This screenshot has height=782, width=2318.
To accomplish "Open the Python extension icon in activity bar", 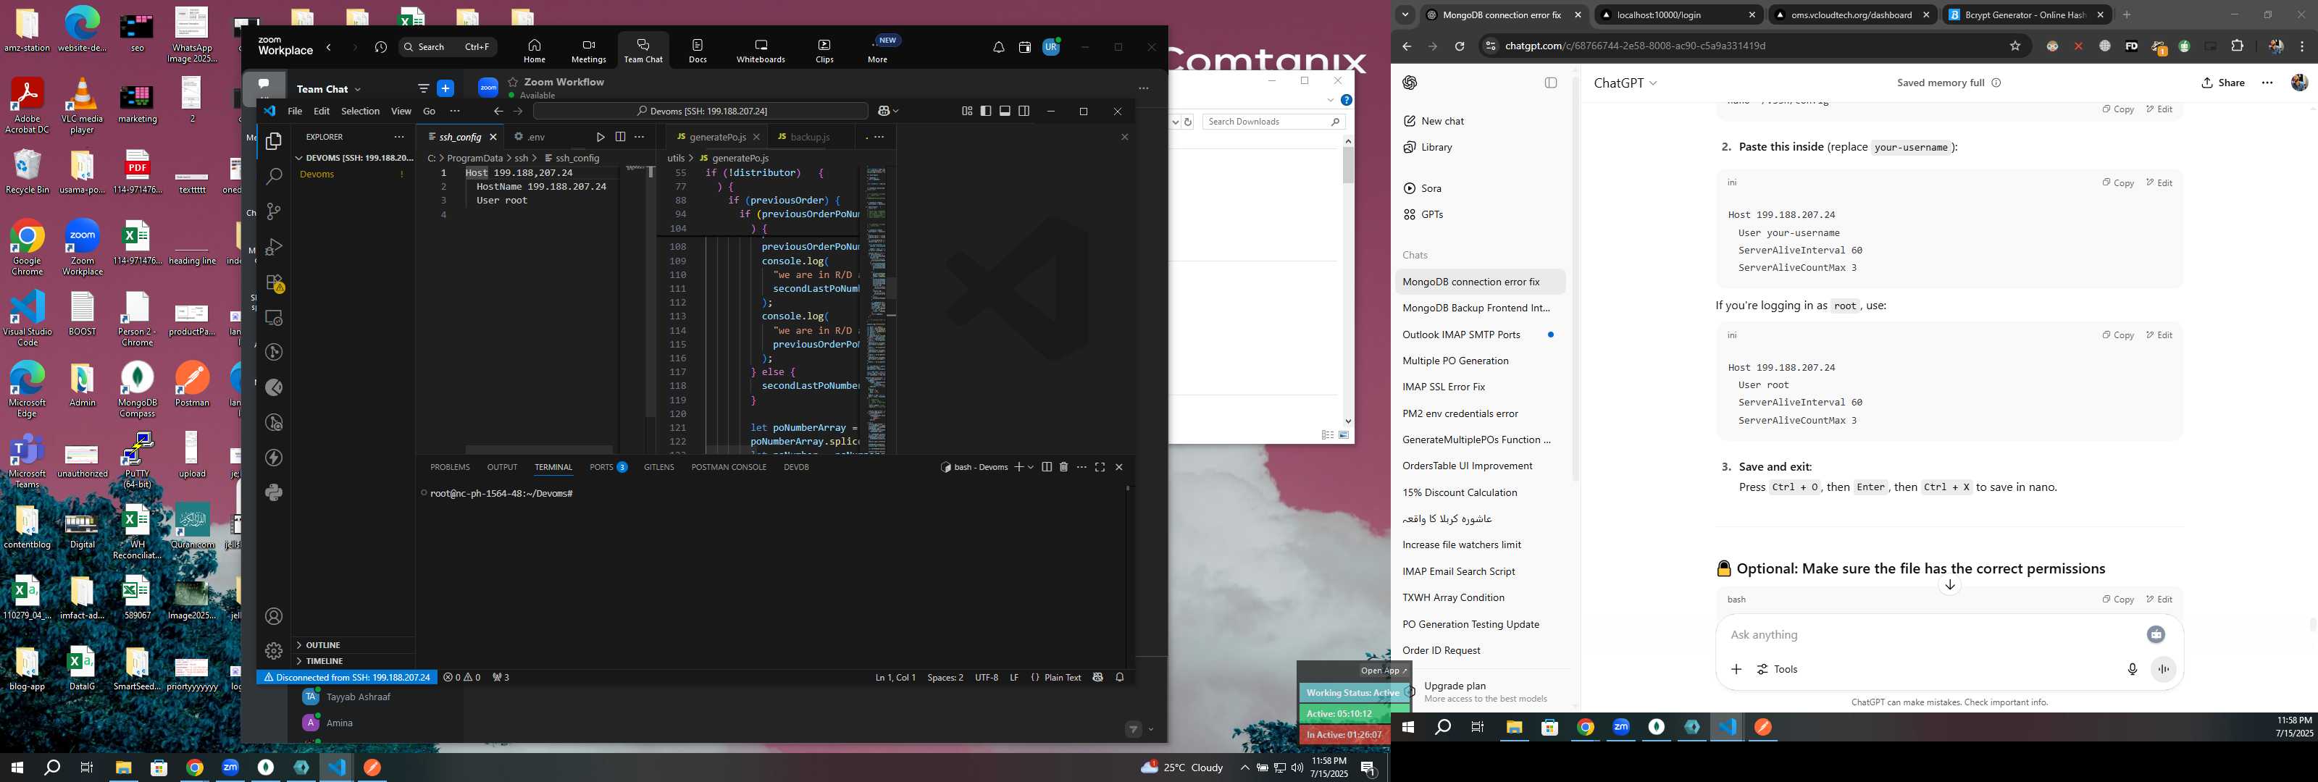I will [x=275, y=492].
